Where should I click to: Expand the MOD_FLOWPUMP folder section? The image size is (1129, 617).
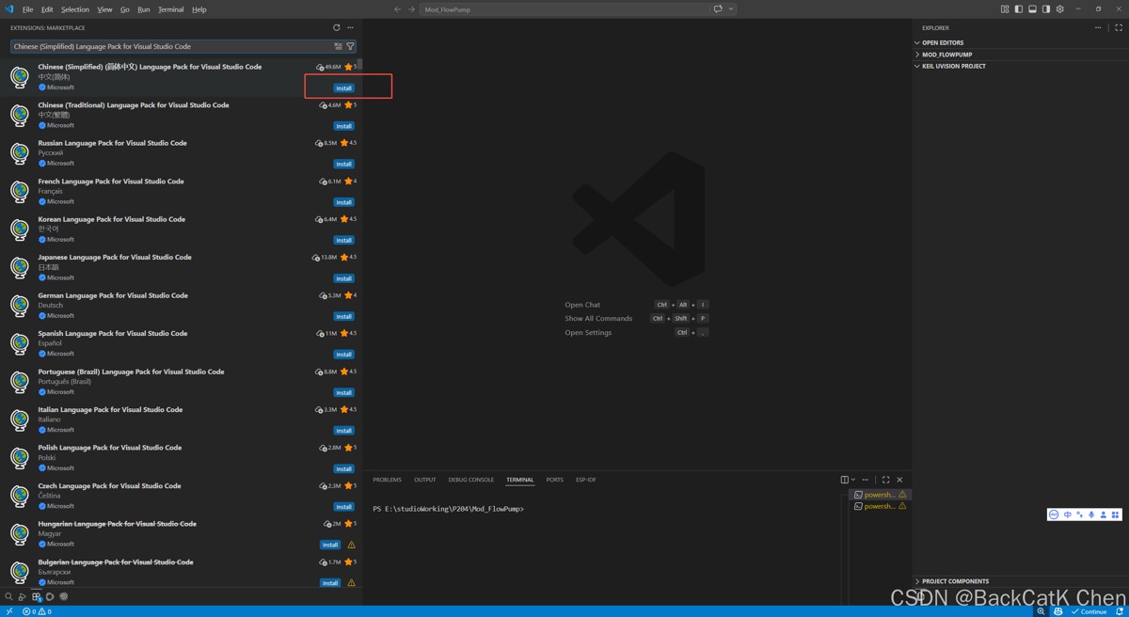click(946, 55)
